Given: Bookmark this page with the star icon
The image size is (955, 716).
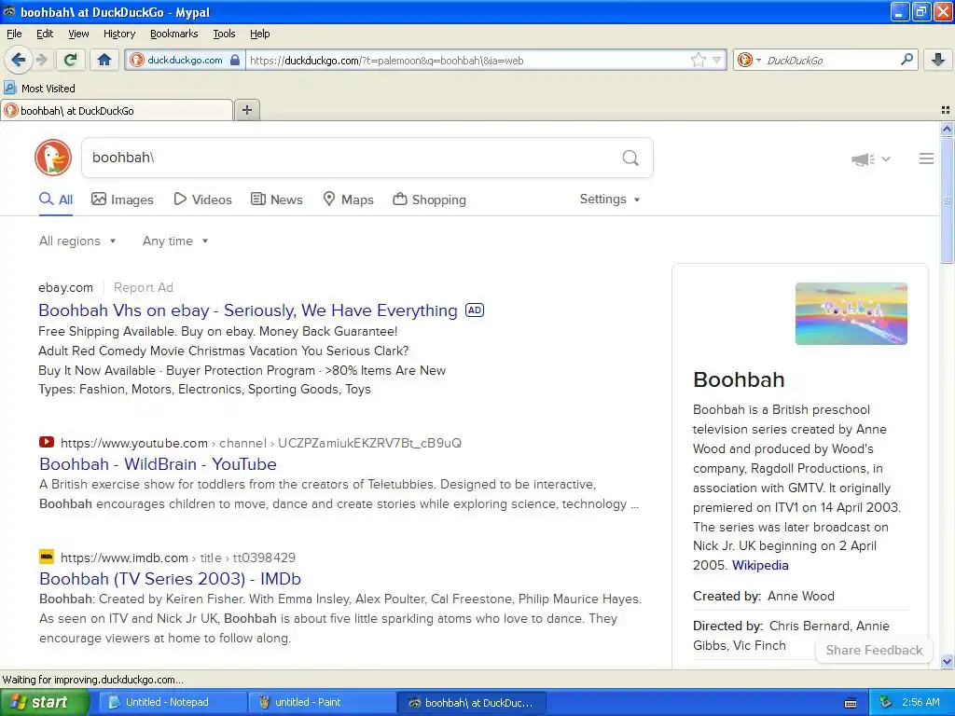Looking at the screenshot, I should (x=698, y=60).
